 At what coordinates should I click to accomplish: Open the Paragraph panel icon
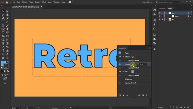[154, 25]
